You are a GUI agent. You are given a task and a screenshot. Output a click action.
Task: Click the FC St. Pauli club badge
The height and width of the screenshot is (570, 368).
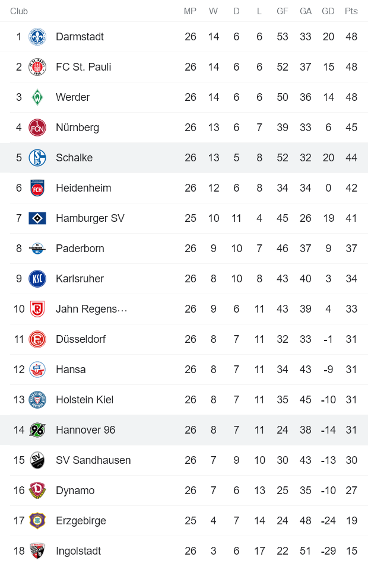[37, 67]
